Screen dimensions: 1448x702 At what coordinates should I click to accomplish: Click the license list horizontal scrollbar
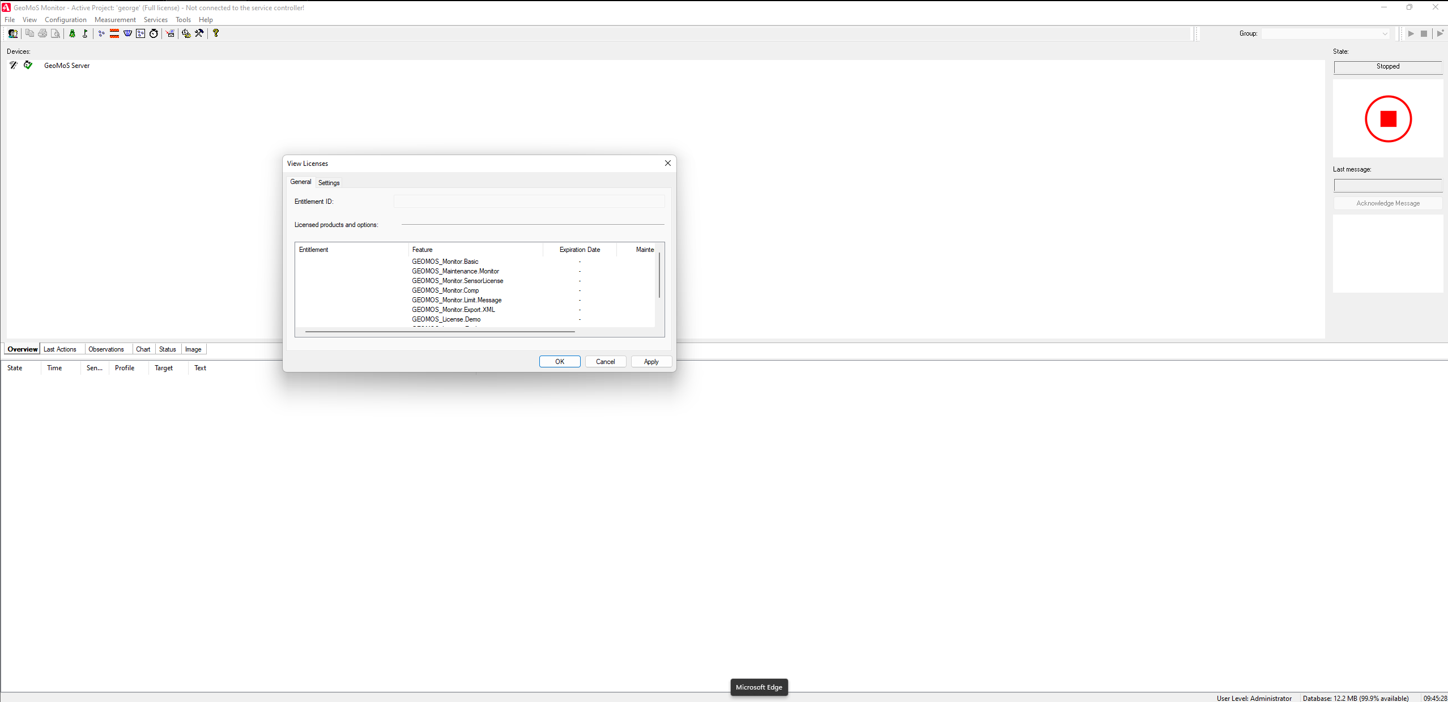(x=440, y=332)
